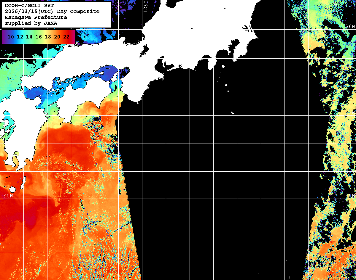Click the small isolated Hachijojima island

[233, 113]
